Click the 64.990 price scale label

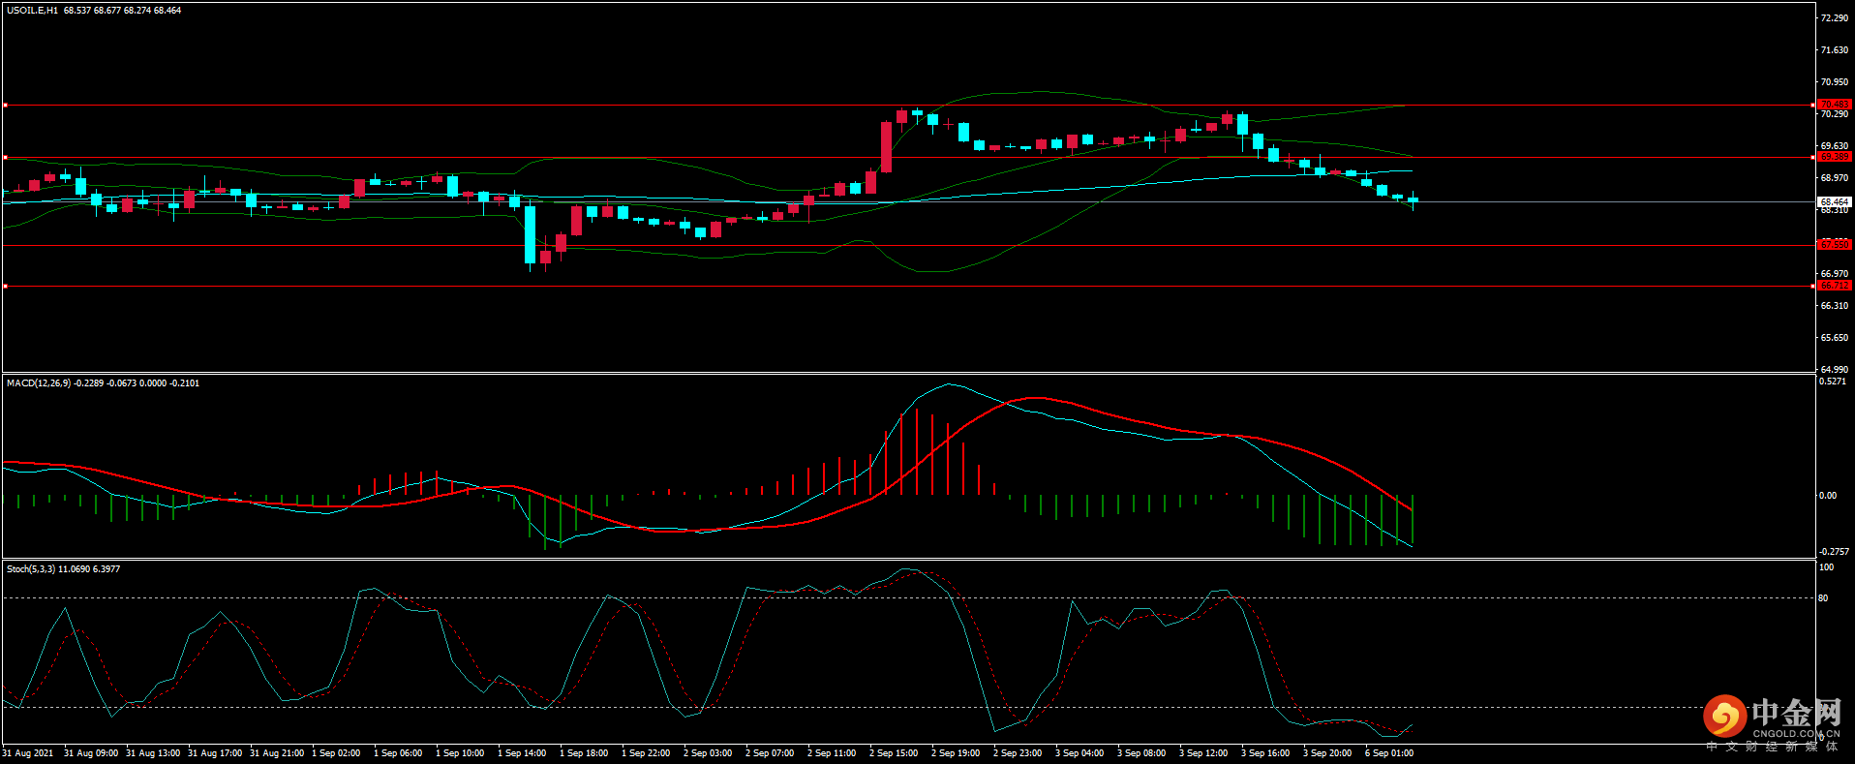[1834, 370]
